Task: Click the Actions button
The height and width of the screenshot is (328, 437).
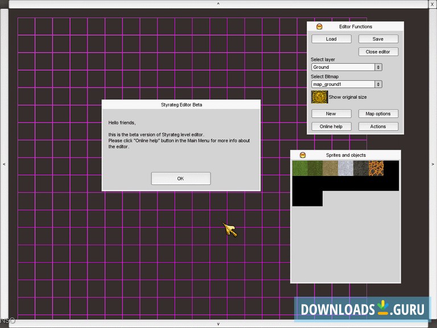Action: point(378,126)
